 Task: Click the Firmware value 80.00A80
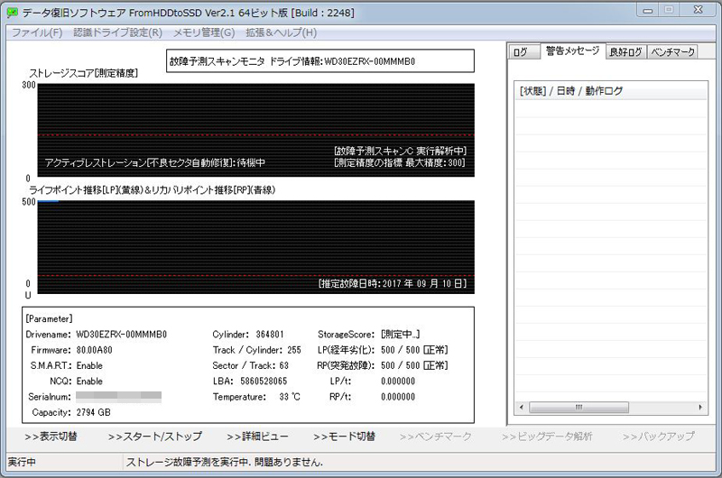[95, 350]
